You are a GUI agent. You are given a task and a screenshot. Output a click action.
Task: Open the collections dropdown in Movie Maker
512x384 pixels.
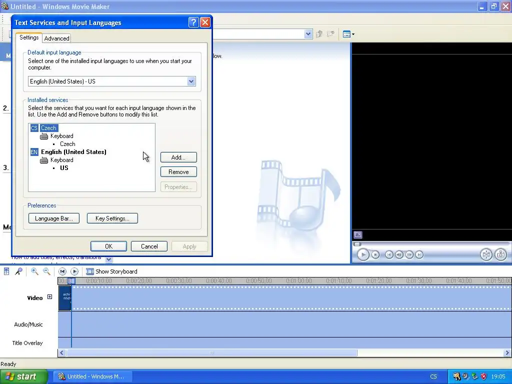pyautogui.click(x=308, y=34)
